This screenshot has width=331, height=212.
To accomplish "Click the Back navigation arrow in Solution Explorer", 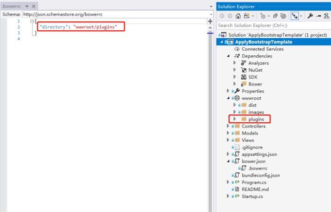I will tap(222, 16).
